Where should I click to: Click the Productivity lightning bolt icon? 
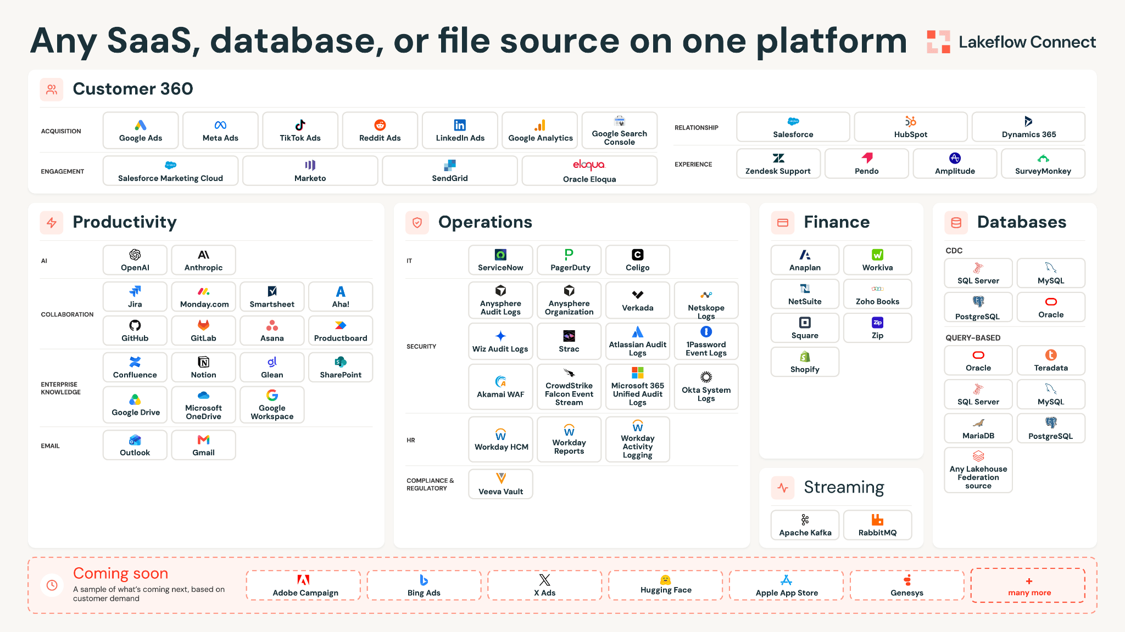[x=52, y=223]
